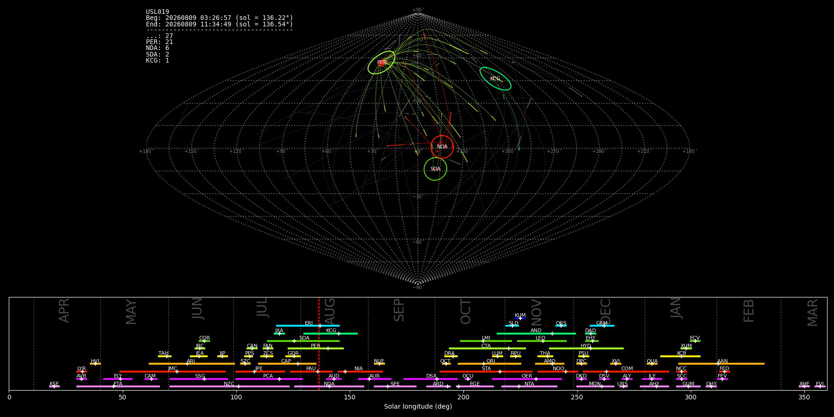
Task: Click the LEO shower bar in timeline
Action: click(542, 341)
